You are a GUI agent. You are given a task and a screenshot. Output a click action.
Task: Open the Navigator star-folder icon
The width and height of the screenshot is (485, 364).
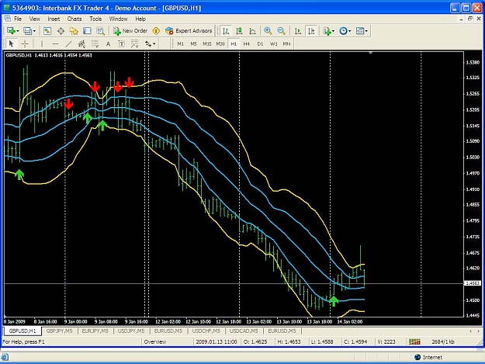(x=74, y=31)
